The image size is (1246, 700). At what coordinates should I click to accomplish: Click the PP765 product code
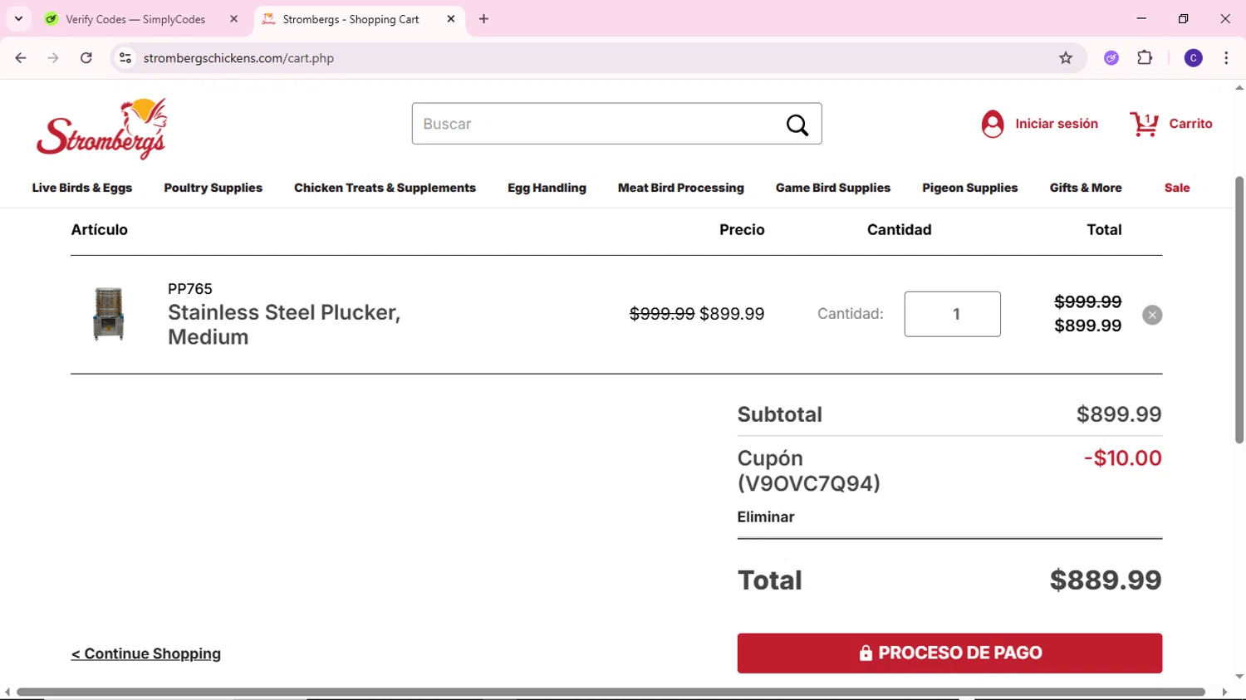190,289
